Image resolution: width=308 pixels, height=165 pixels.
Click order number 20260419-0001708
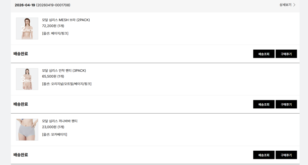tap(53, 5)
